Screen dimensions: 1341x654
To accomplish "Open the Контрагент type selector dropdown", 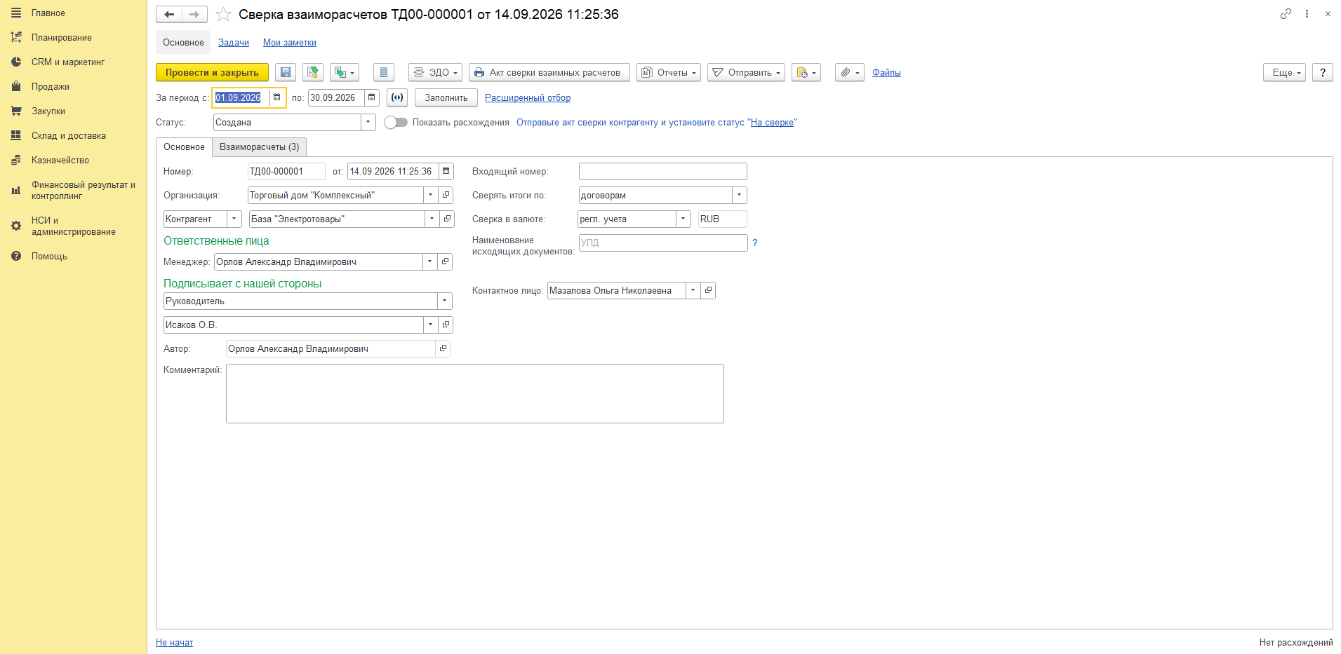I will coord(234,219).
